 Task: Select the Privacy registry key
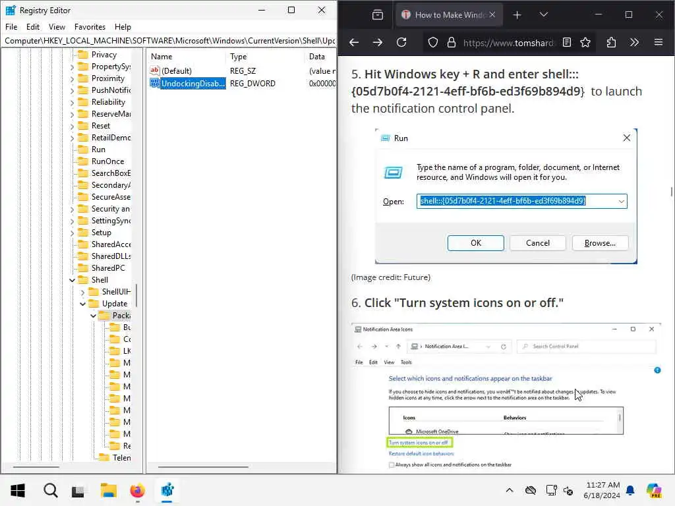pyautogui.click(x=103, y=55)
